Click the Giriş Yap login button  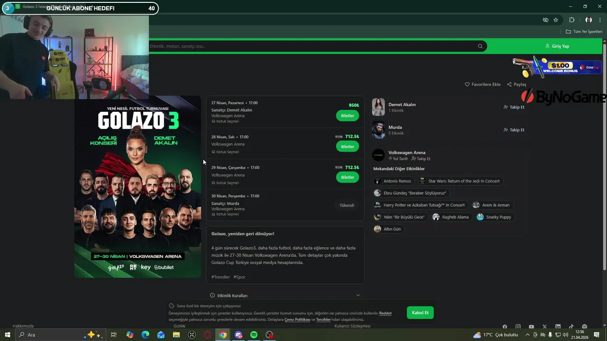click(557, 46)
